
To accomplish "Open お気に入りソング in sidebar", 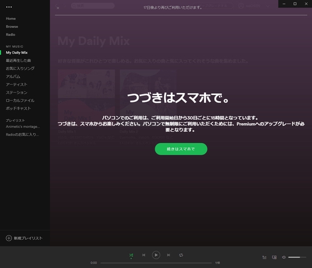I will click(x=20, y=69).
